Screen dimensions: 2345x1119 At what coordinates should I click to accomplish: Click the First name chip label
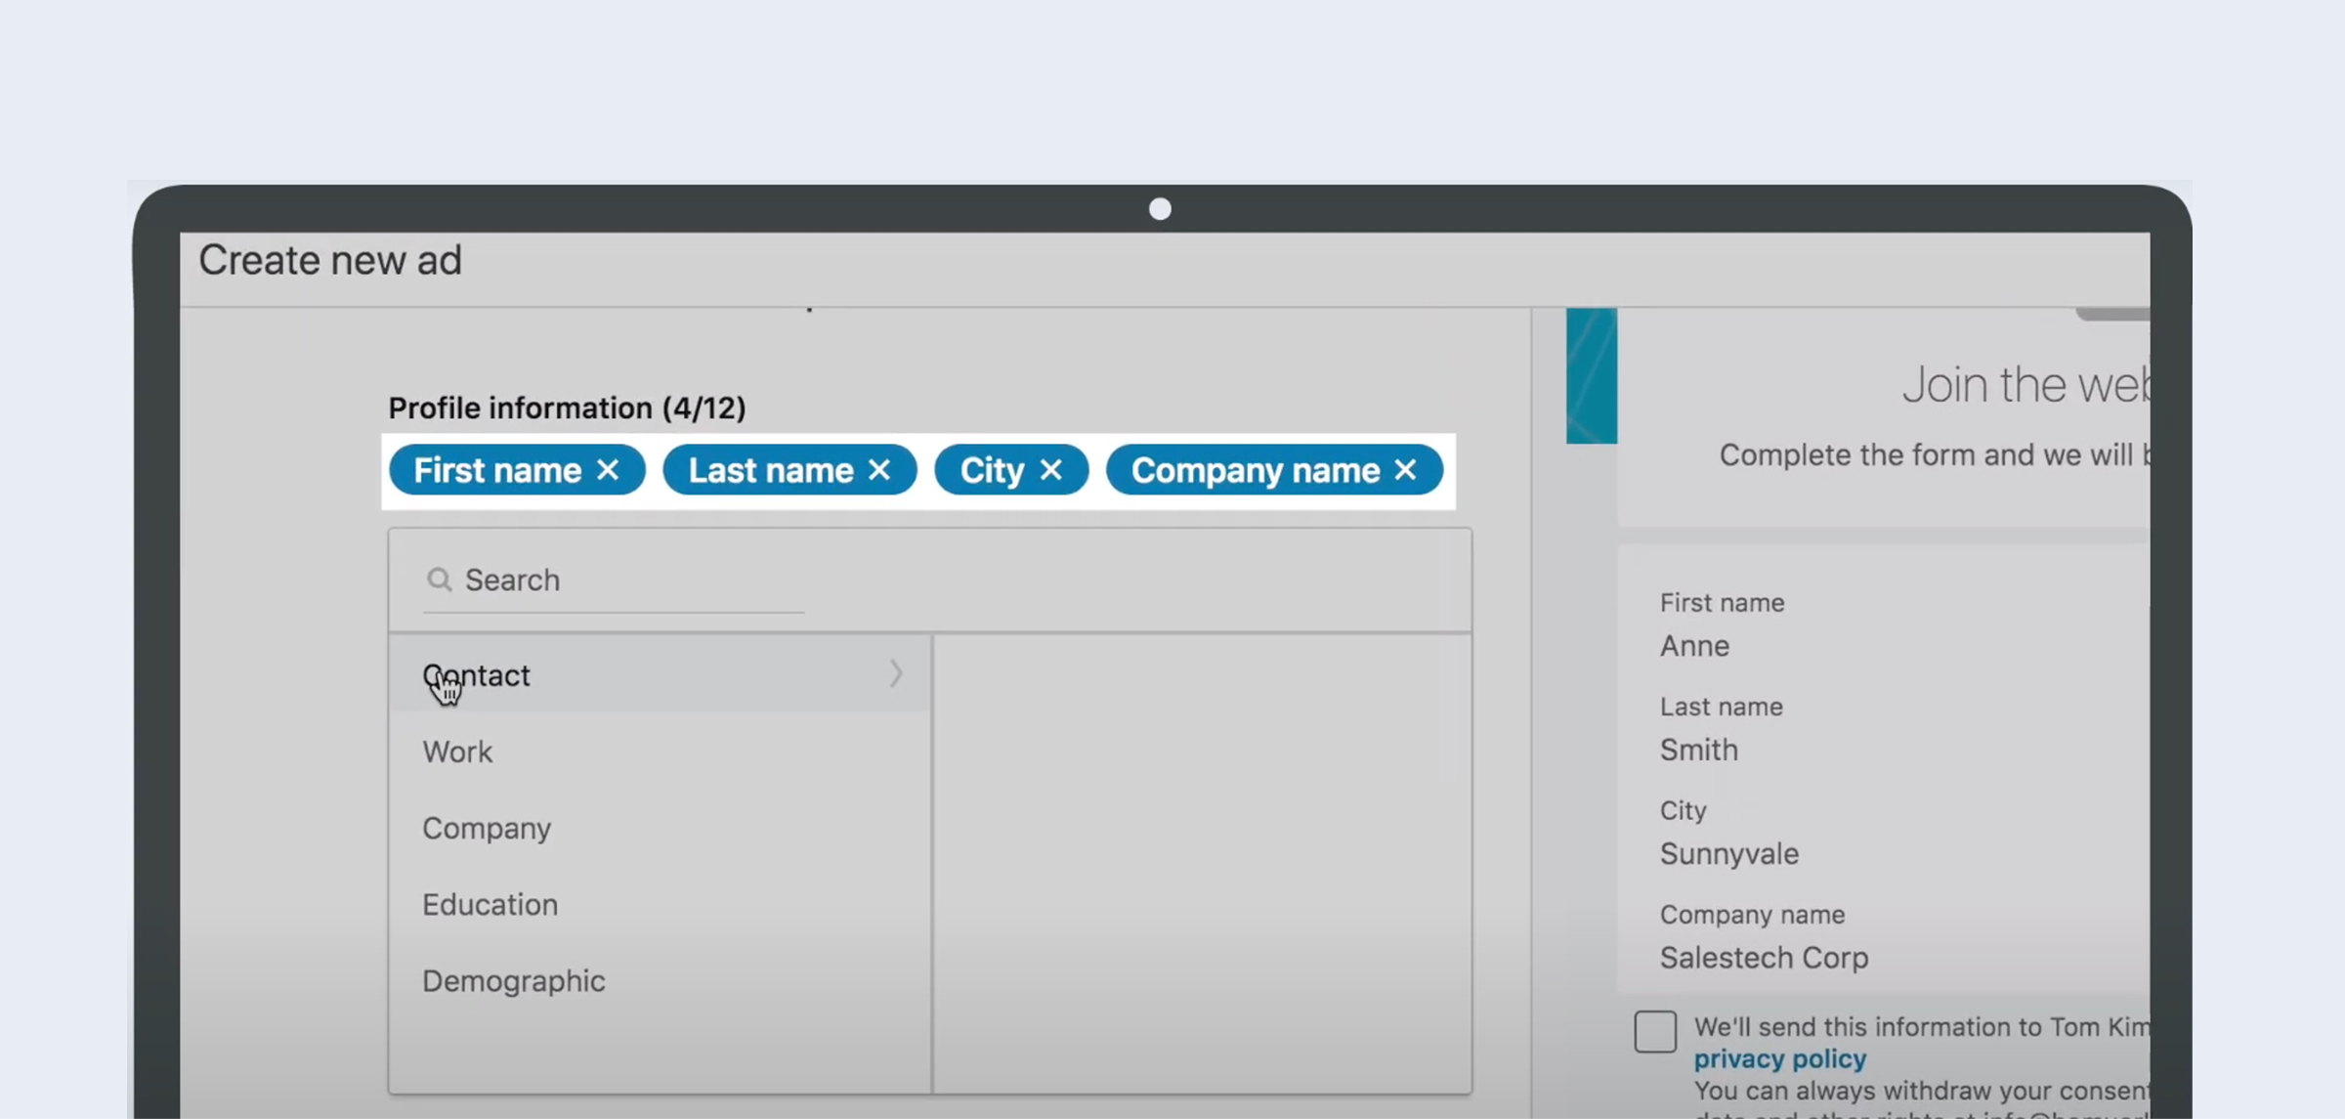(496, 470)
